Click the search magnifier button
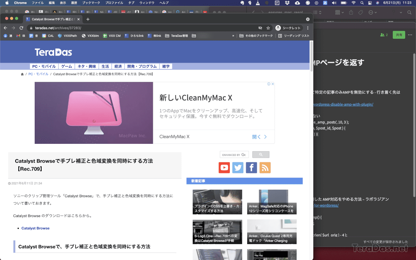This screenshot has height=260, width=416. coord(261,155)
